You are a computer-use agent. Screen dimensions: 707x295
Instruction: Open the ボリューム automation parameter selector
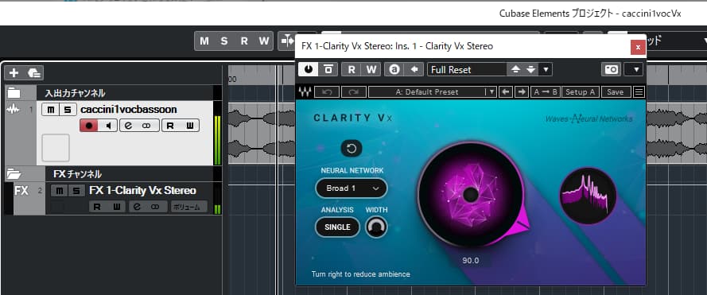tap(189, 207)
